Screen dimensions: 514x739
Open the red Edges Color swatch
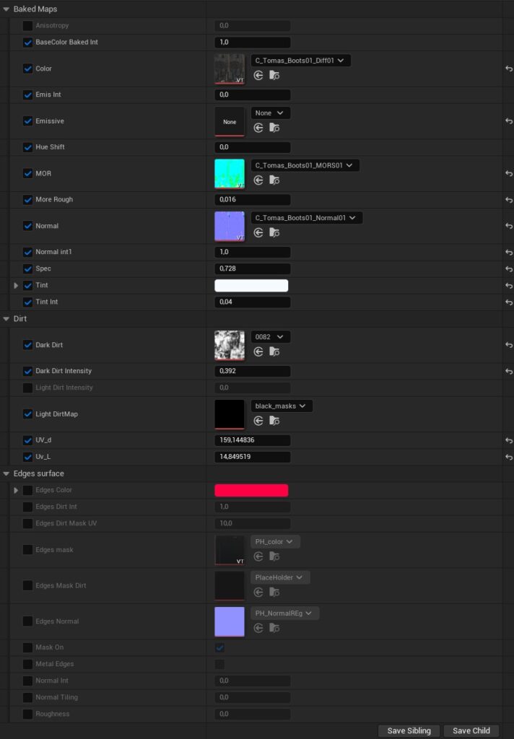tap(251, 490)
